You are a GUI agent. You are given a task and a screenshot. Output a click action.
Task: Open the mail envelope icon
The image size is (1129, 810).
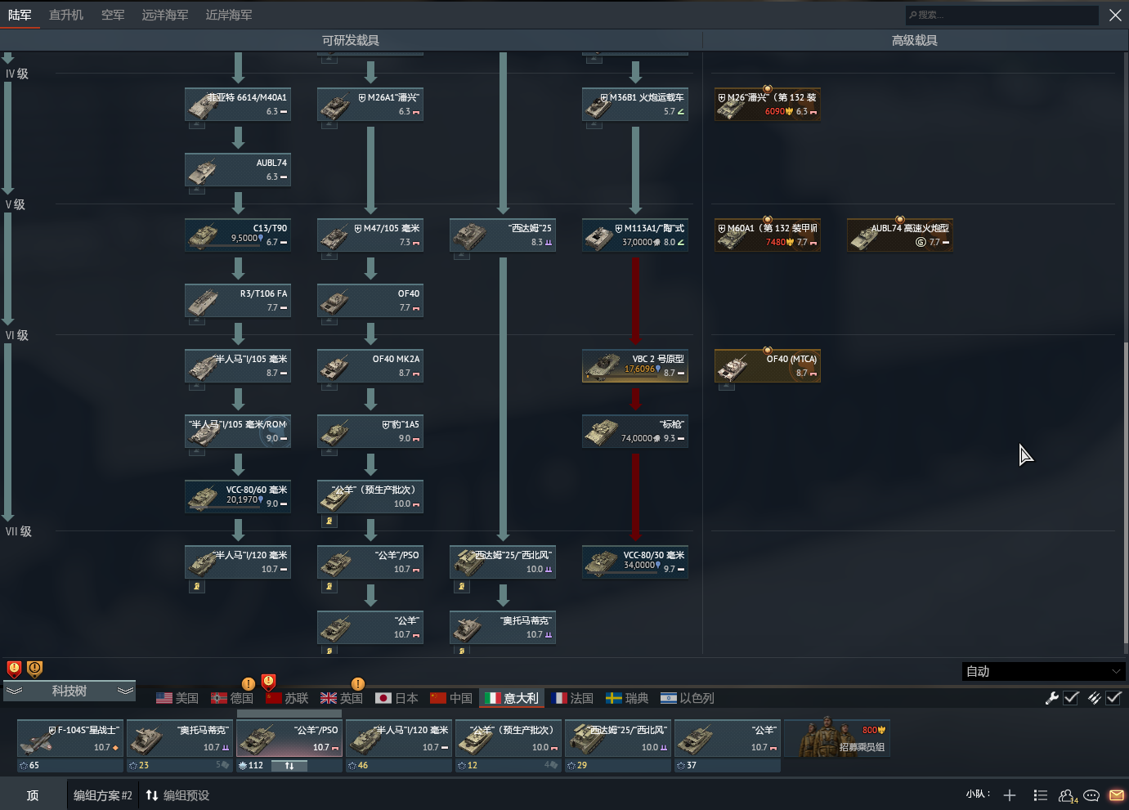(1117, 795)
